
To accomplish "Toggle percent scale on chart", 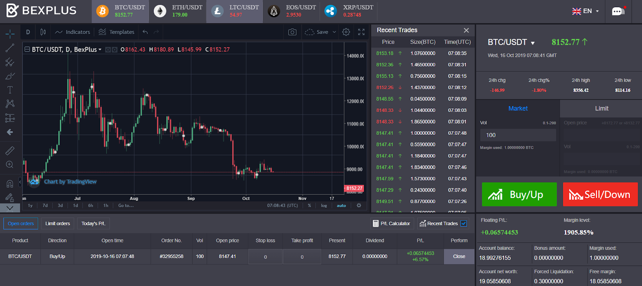I will [x=309, y=206].
